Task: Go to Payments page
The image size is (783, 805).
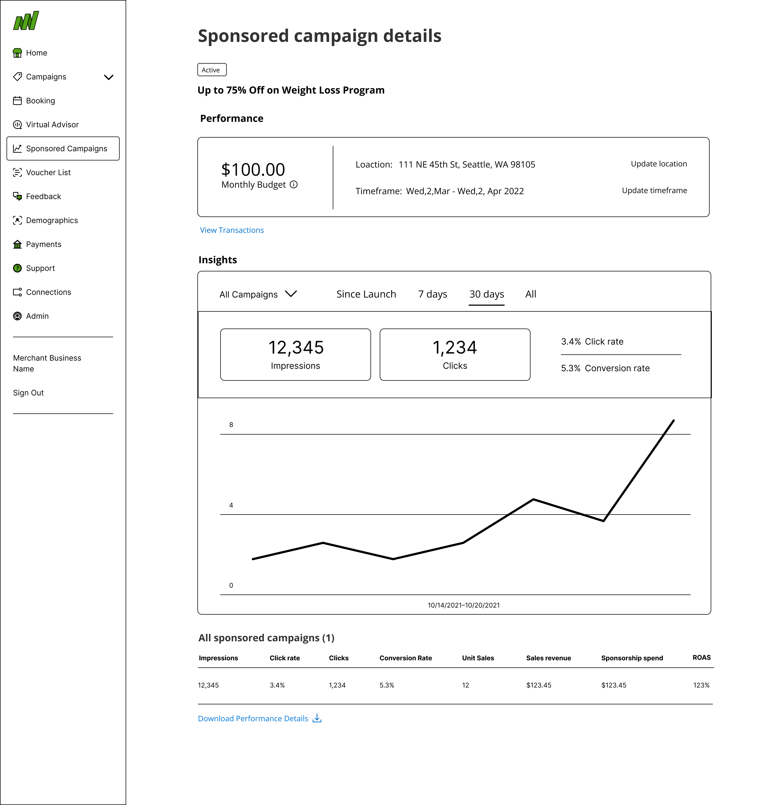Action: (43, 244)
